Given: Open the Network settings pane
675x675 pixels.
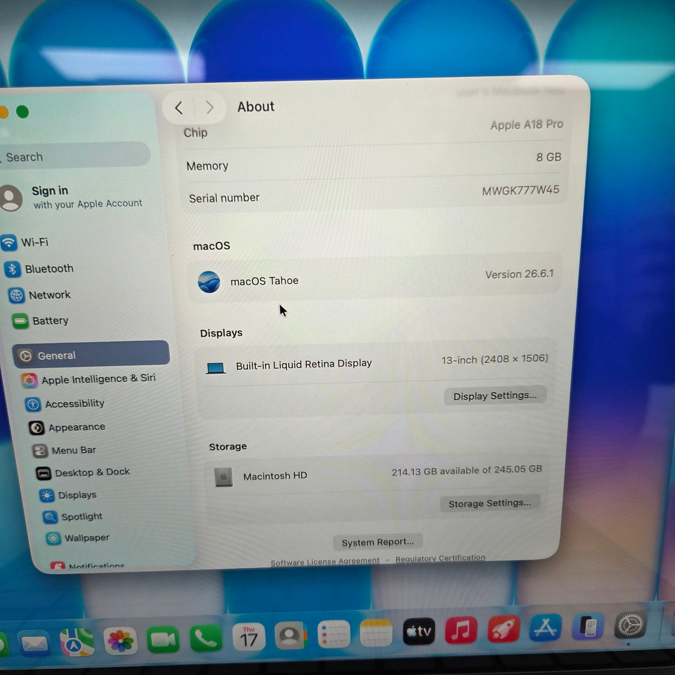Looking at the screenshot, I should (x=39, y=295).
